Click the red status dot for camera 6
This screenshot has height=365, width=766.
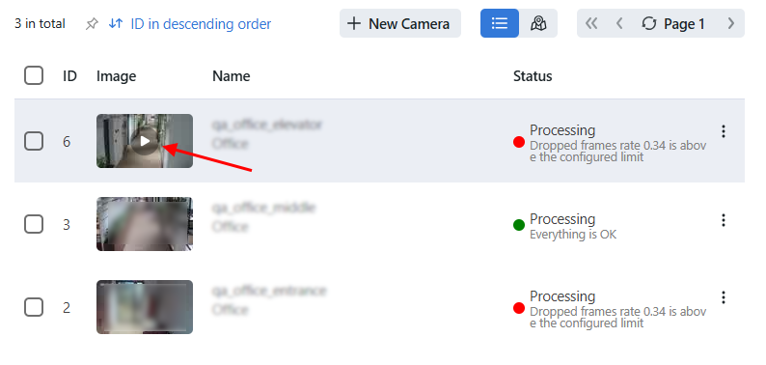(x=519, y=142)
